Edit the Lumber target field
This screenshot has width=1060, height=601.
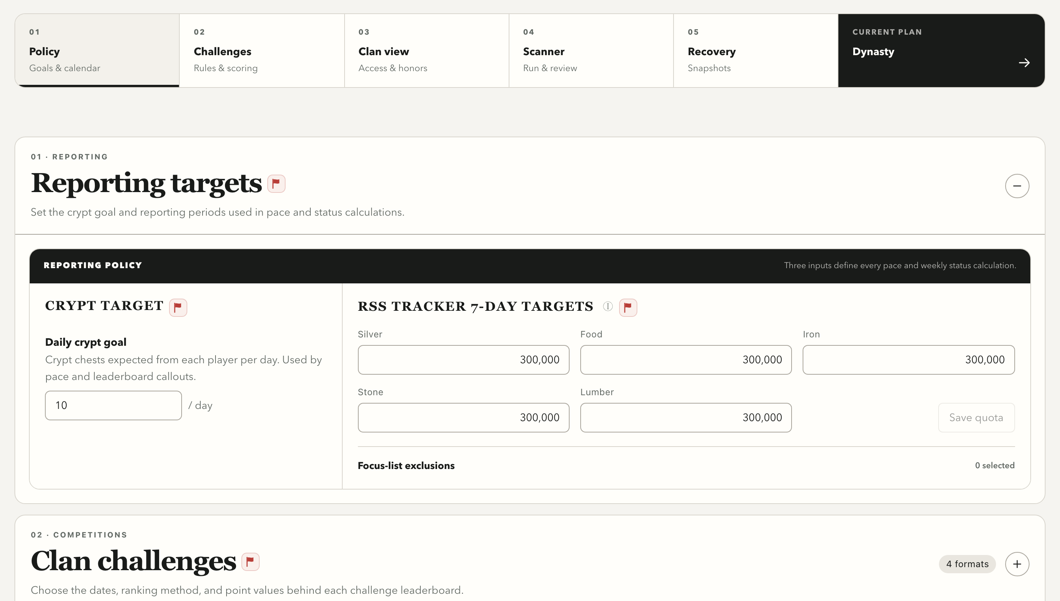coord(686,418)
